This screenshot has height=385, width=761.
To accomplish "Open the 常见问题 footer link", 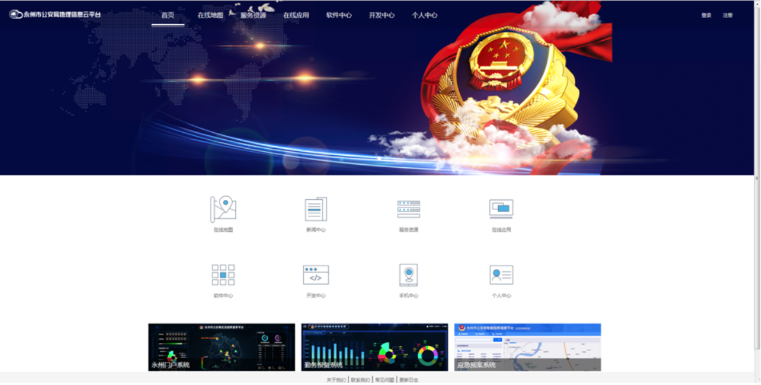I will [x=384, y=380].
